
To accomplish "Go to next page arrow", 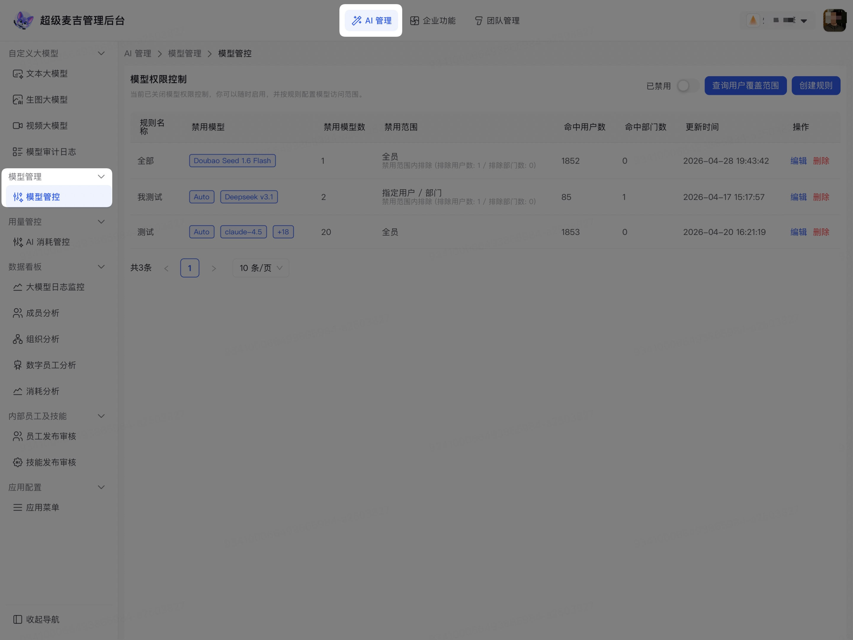I will pyautogui.click(x=214, y=268).
